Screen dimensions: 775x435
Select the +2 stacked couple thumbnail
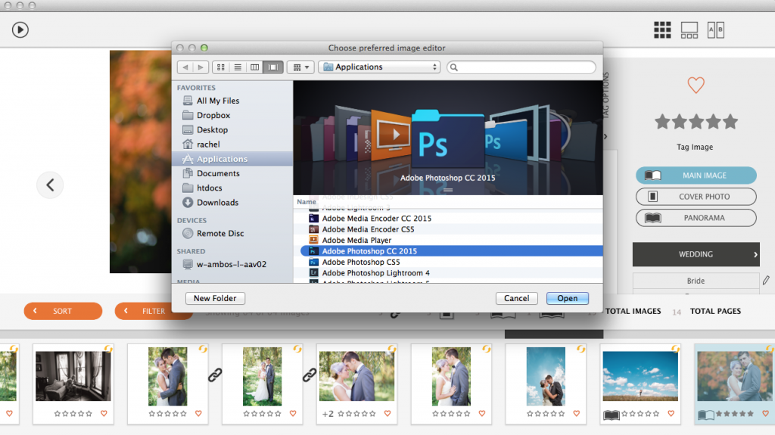click(357, 376)
